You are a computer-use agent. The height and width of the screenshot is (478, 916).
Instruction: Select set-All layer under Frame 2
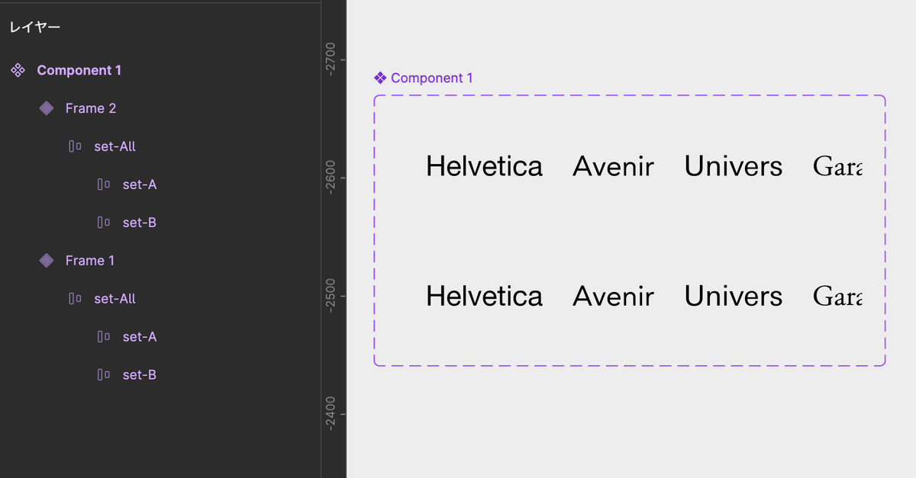[x=114, y=146]
